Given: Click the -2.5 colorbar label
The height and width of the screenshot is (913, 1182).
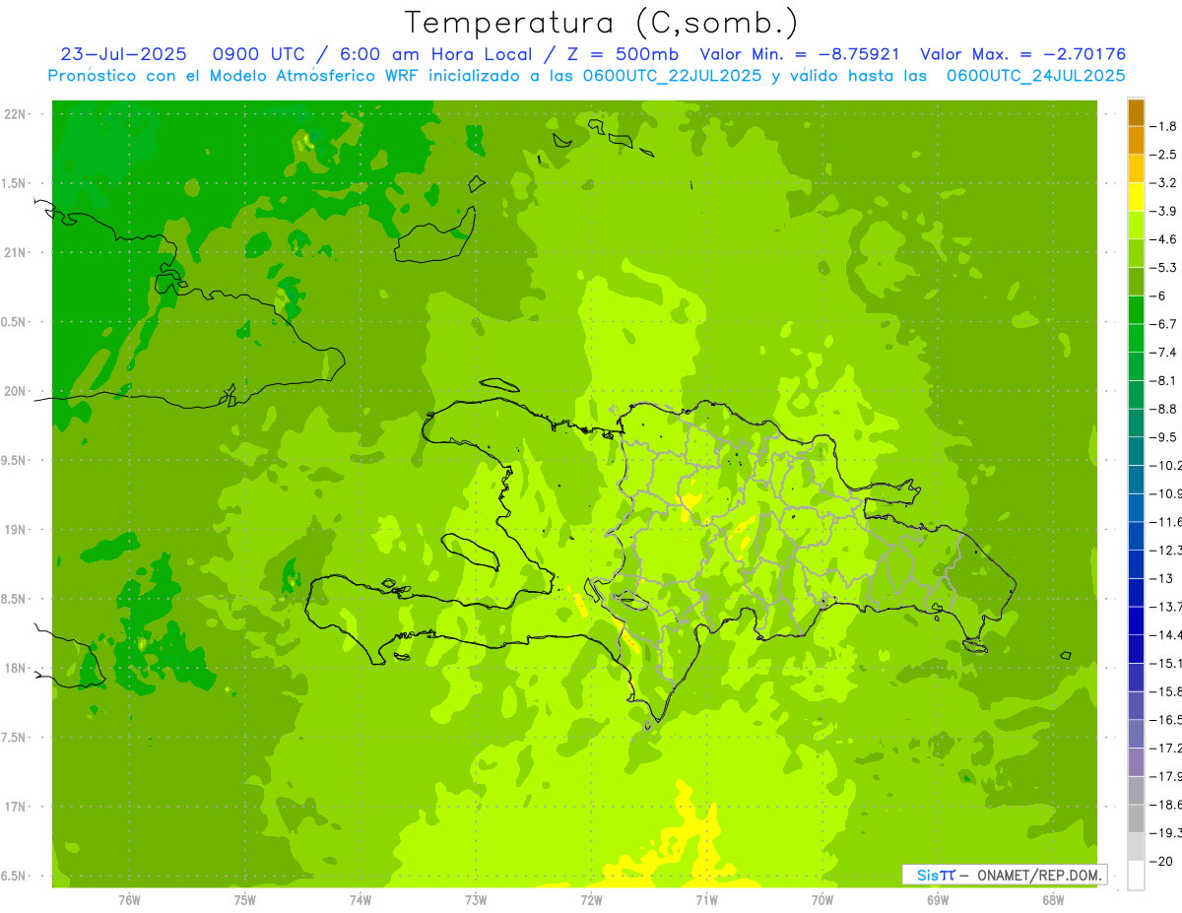Looking at the screenshot, I should [x=1162, y=155].
